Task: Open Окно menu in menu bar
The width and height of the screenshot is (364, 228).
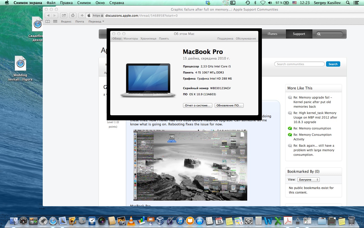Action: click(x=100, y=3)
